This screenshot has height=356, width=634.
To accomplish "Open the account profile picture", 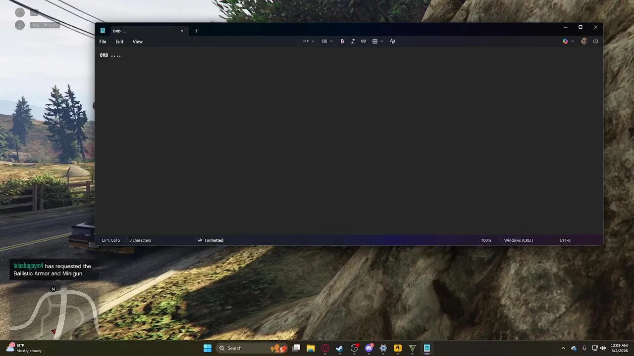I will tap(584, 42).
